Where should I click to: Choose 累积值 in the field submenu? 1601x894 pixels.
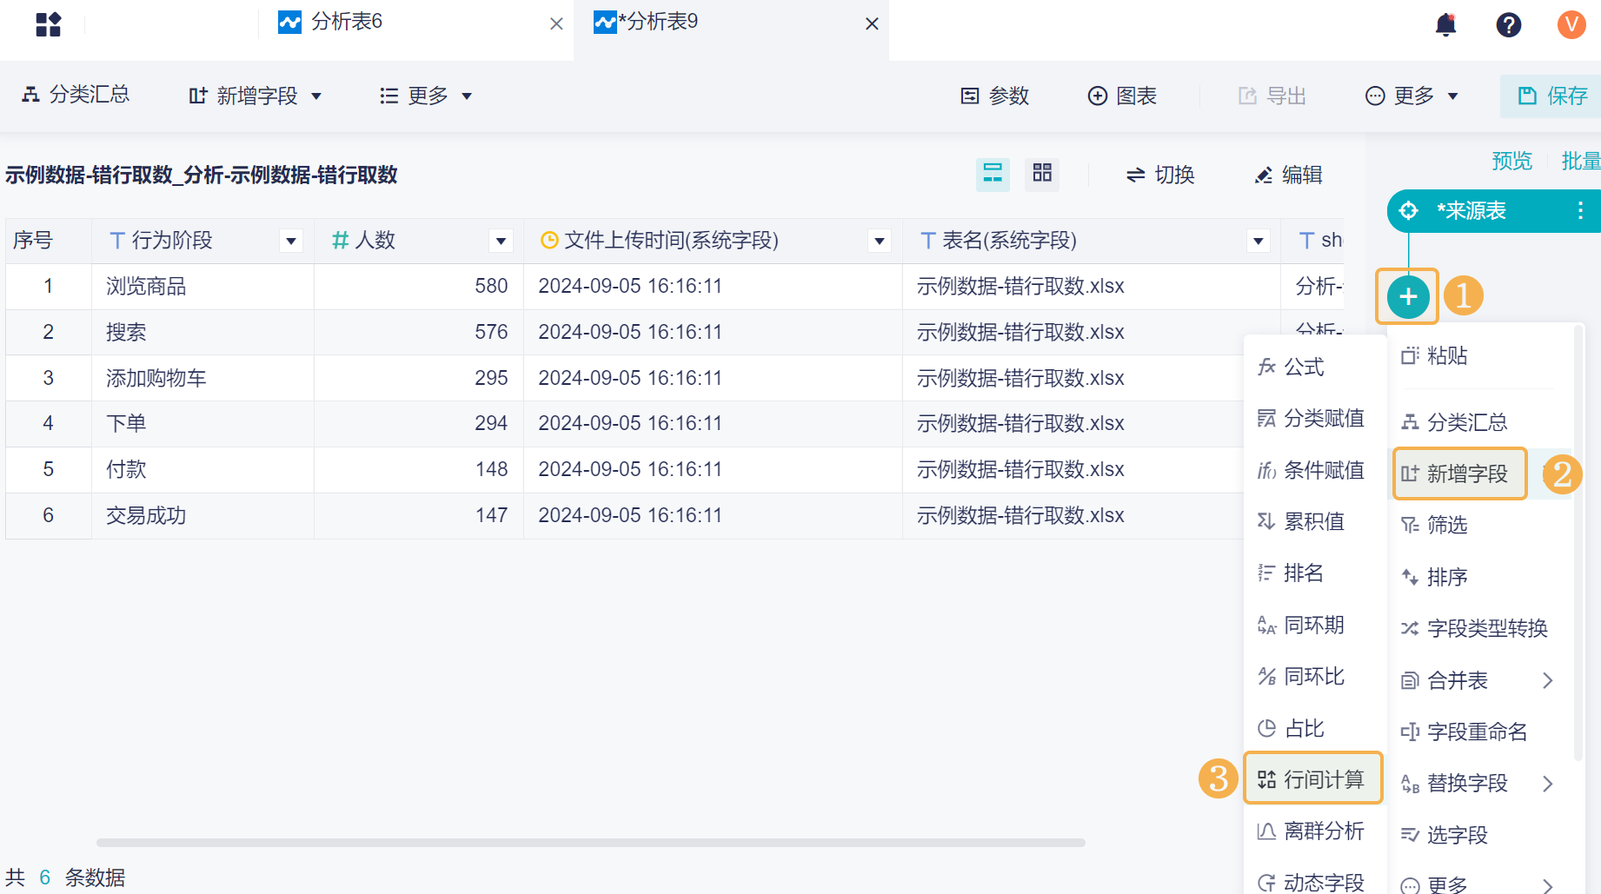[x=1312, y=521]
